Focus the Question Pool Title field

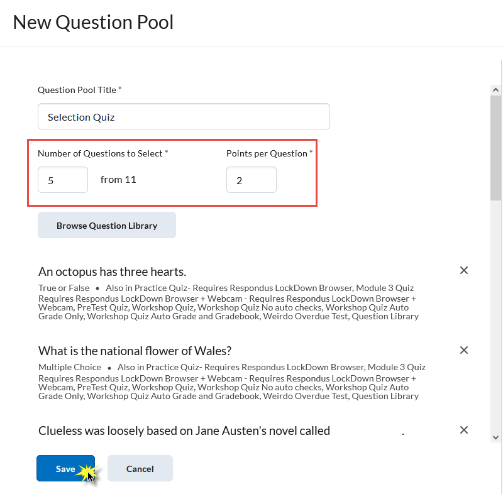point(184,117)
